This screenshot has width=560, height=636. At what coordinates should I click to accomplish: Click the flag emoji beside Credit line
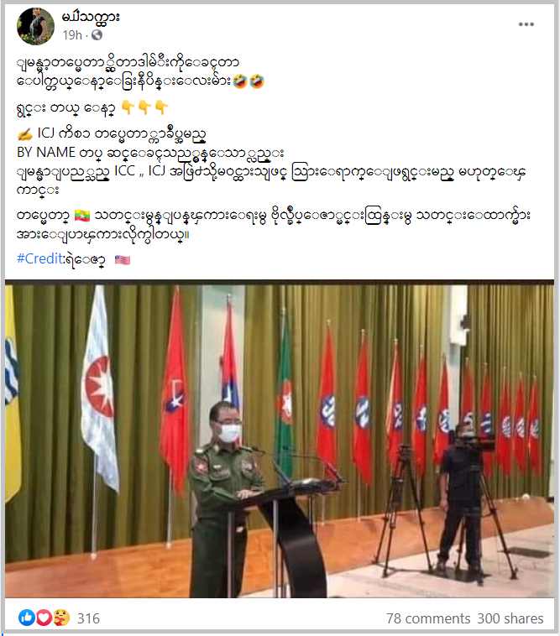123,259
